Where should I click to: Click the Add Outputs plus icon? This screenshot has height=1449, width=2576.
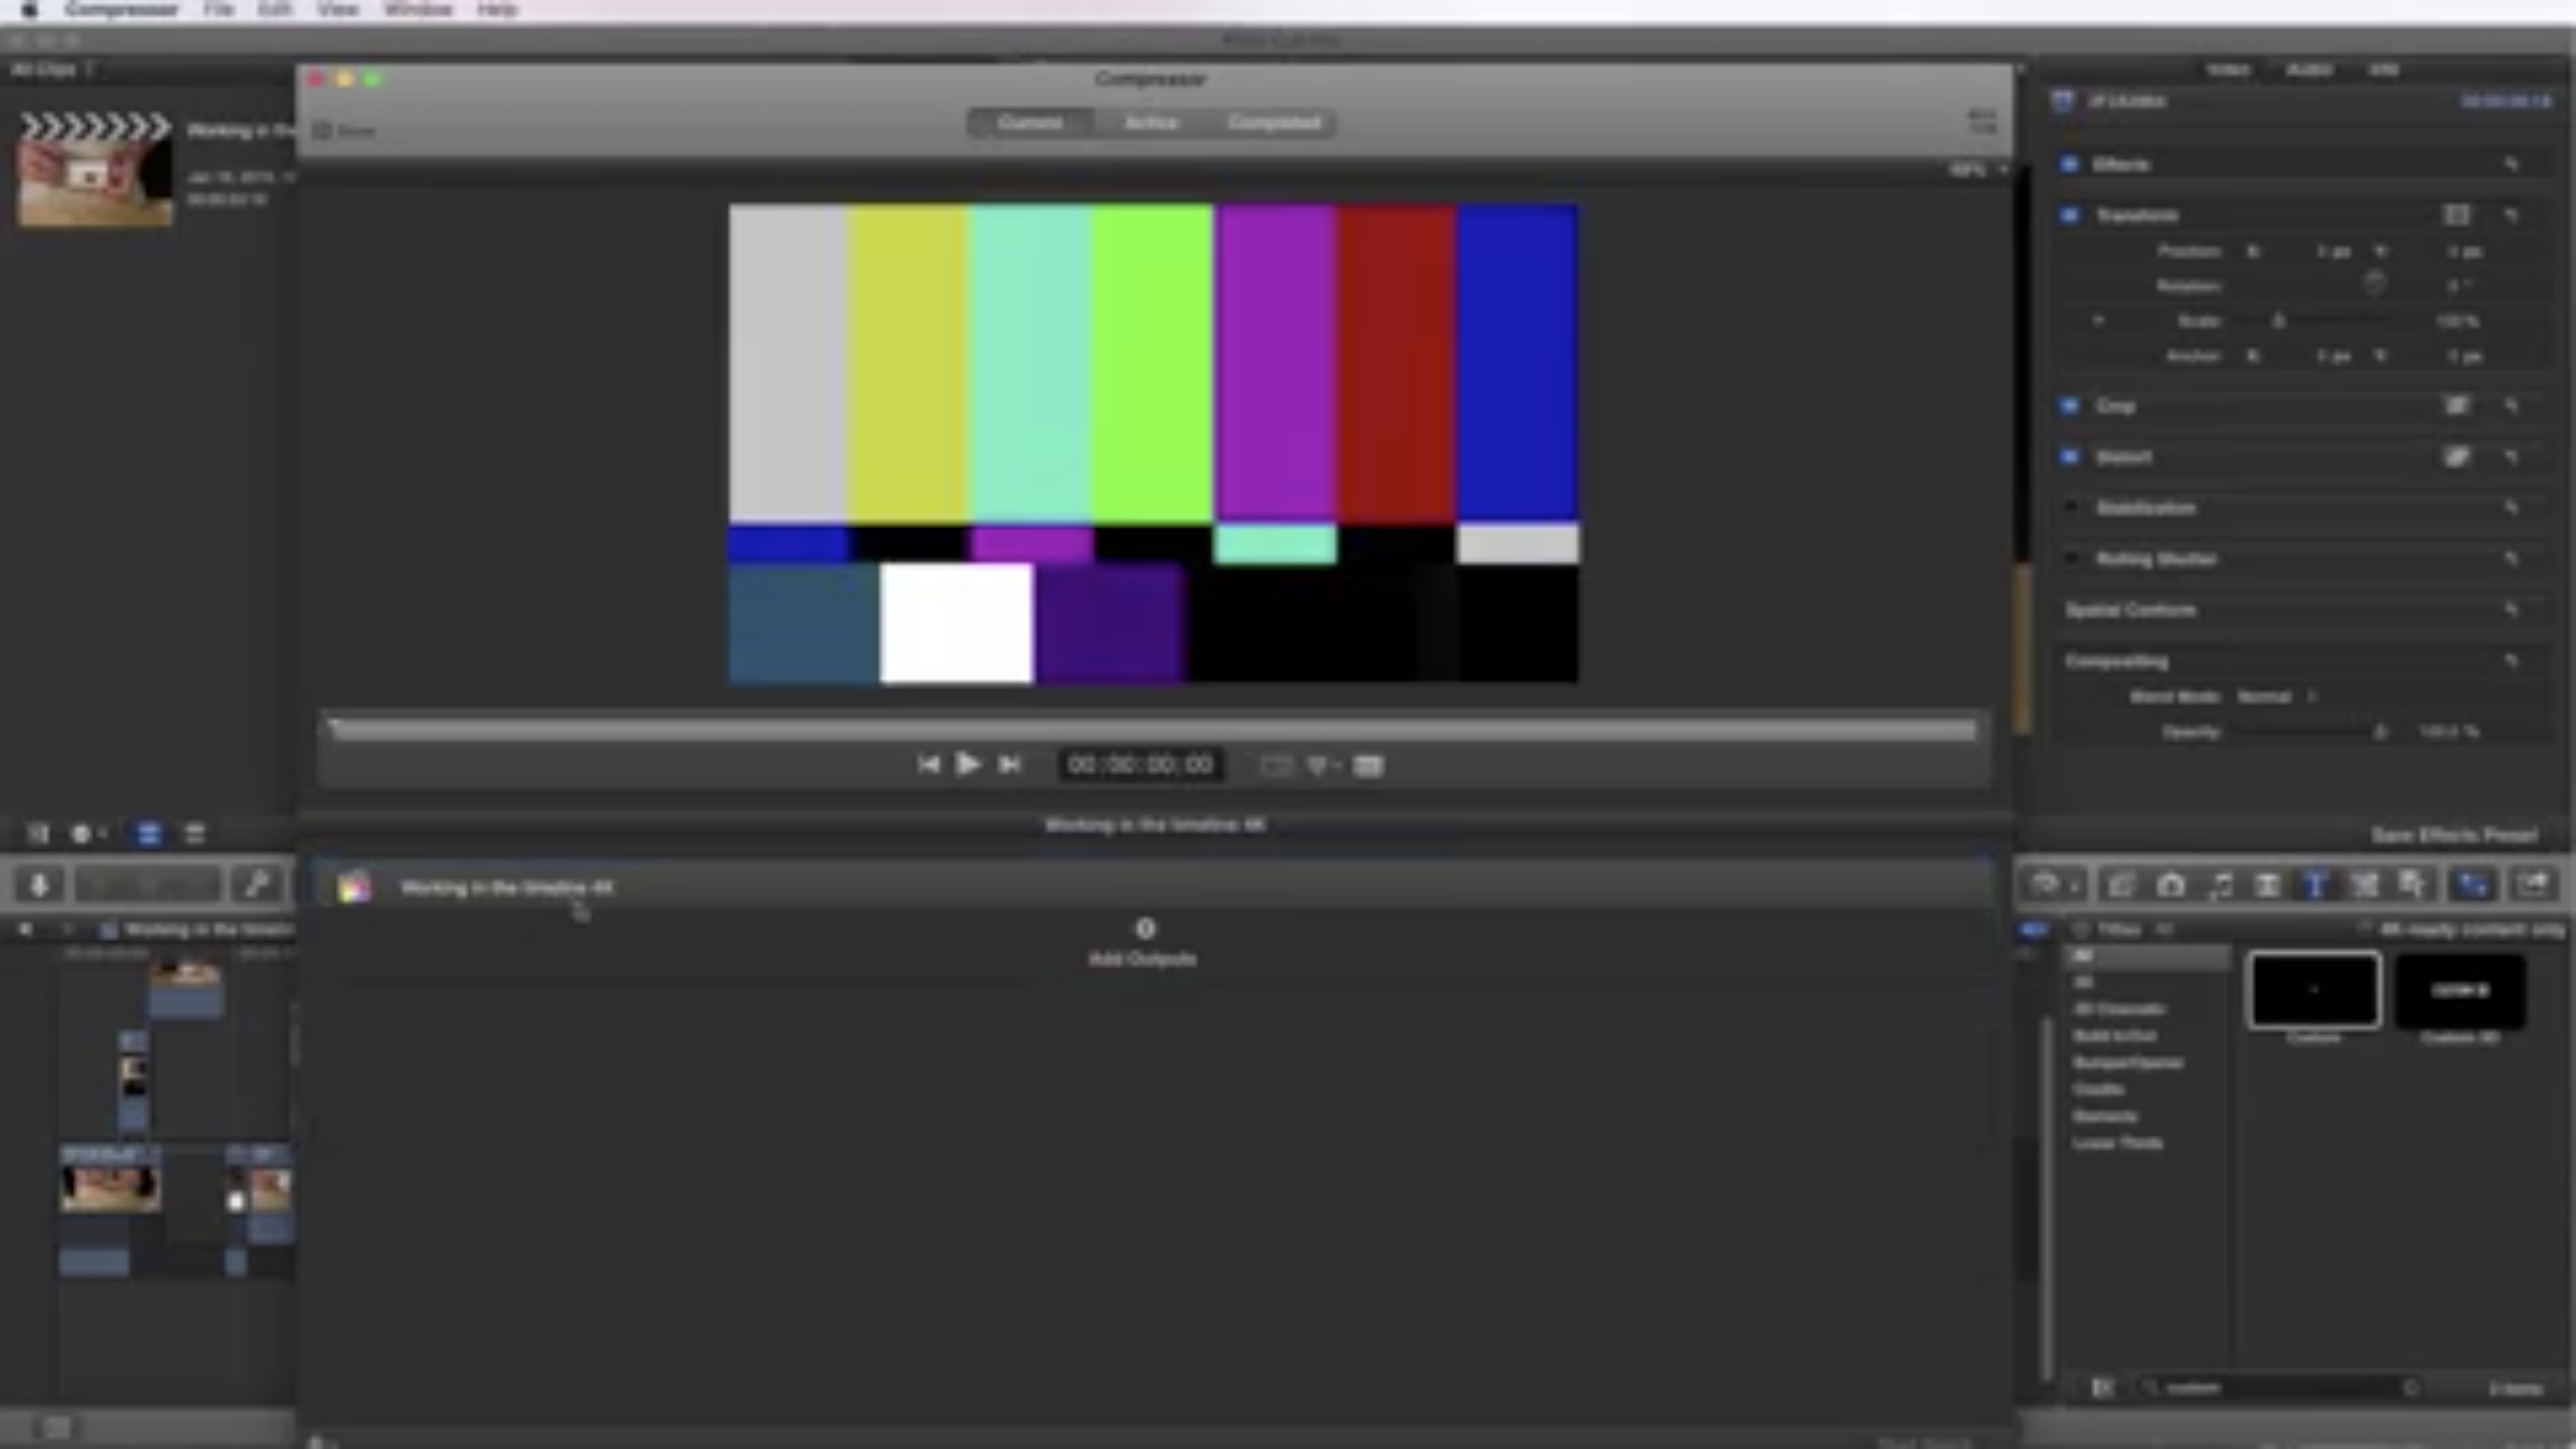1145,929
